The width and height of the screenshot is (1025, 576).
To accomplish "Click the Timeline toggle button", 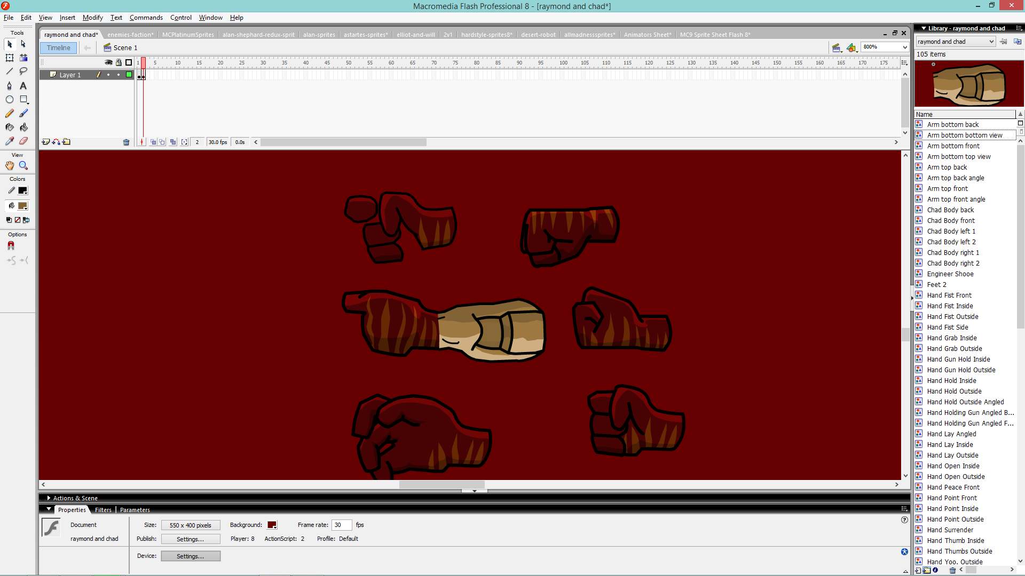I will click(x=58, y=47).
